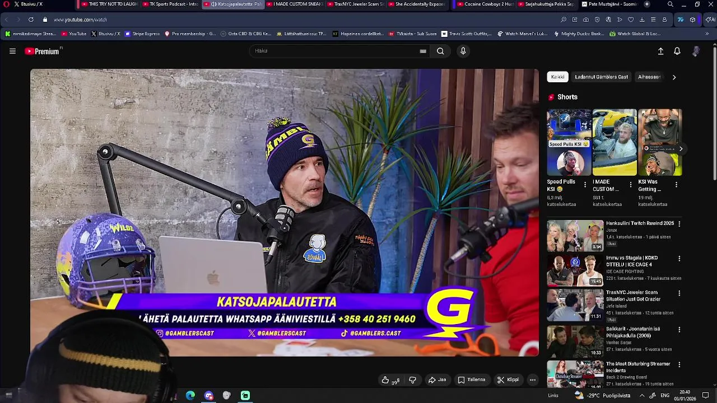
Task: Select the Aiheeseen filter chip
Action: 650,77
